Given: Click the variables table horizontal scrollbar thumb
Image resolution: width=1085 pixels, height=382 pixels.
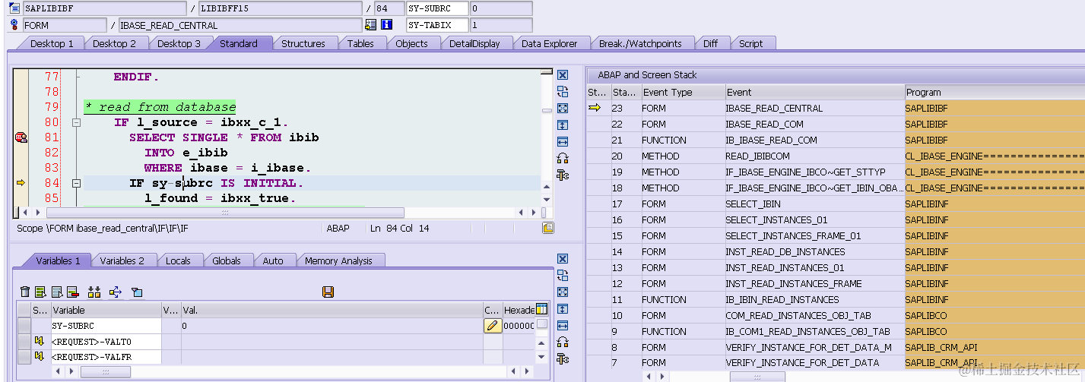Looking at the screenshot, I should 105,371.
